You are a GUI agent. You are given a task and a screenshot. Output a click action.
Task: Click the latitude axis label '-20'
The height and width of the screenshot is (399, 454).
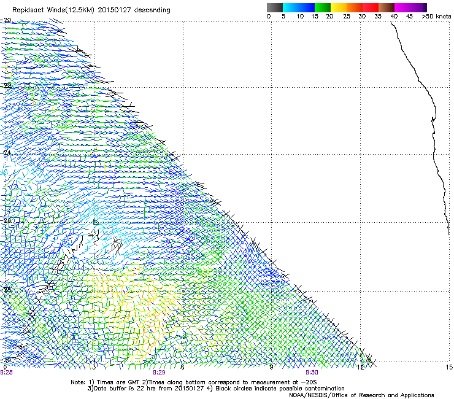[x=6, y=20]
